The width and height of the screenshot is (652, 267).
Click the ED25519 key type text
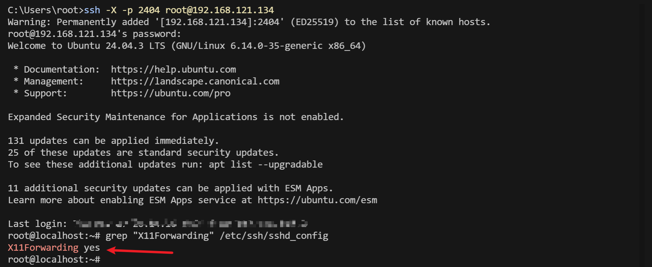pyautogui.click(x=314, y=22)
